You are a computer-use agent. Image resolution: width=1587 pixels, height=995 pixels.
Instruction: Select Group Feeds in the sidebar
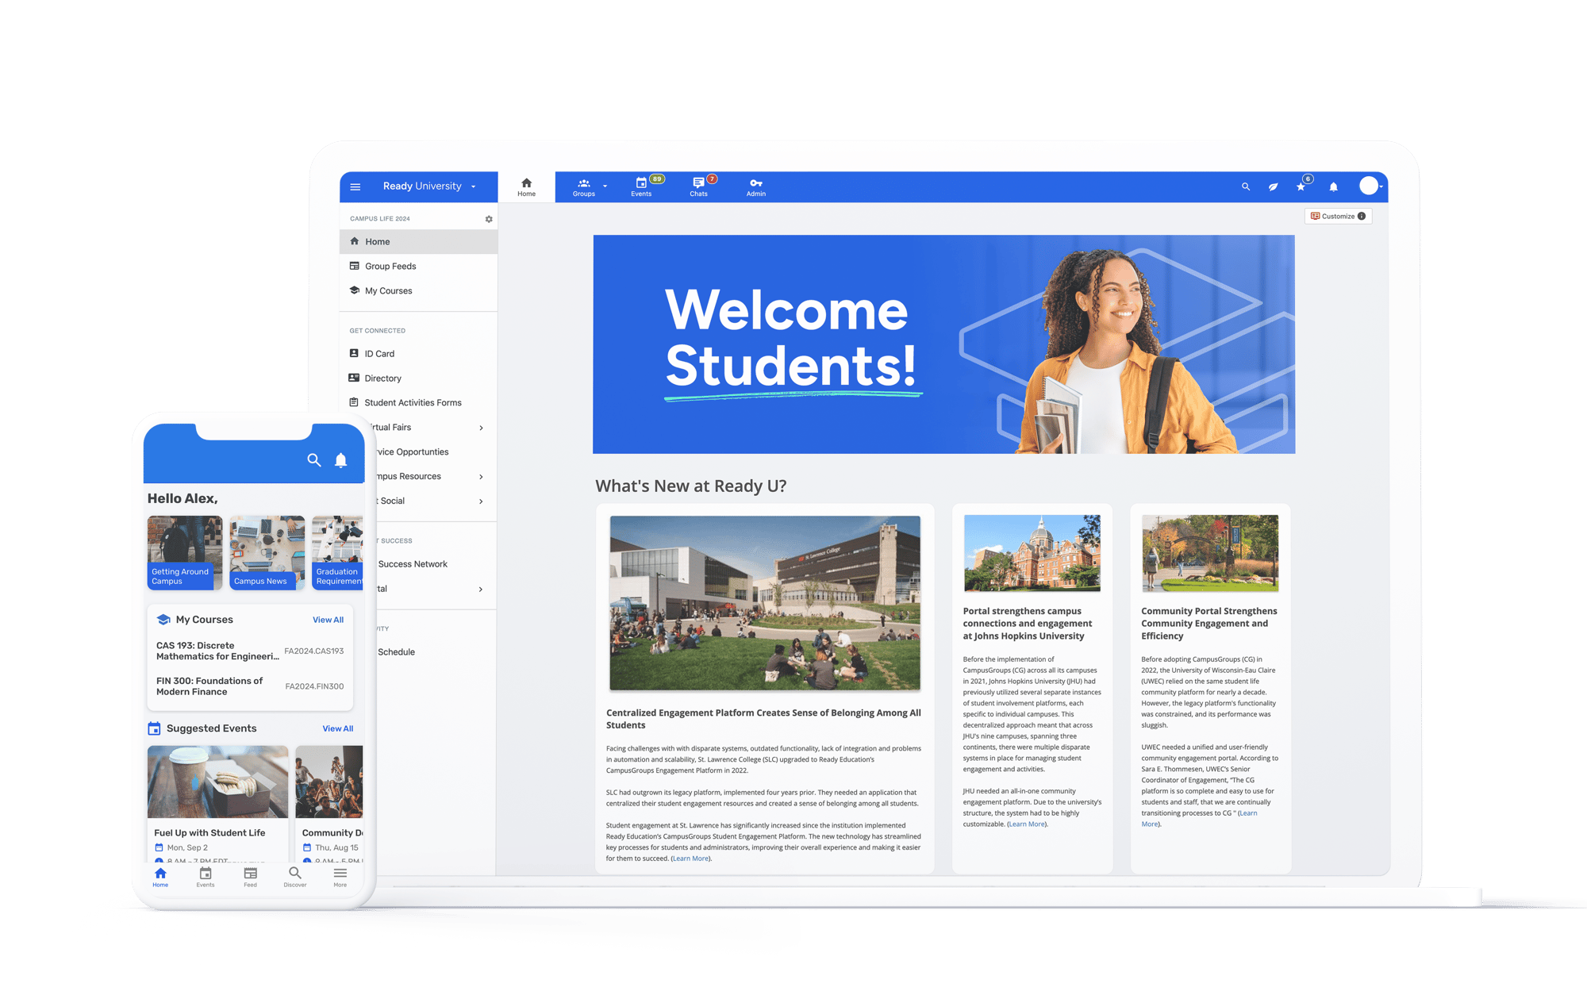coord(390,267)
